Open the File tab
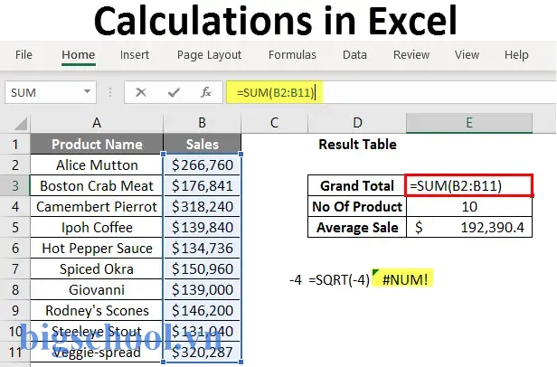Viewport: 557px width, 367px height. point(24,55)
